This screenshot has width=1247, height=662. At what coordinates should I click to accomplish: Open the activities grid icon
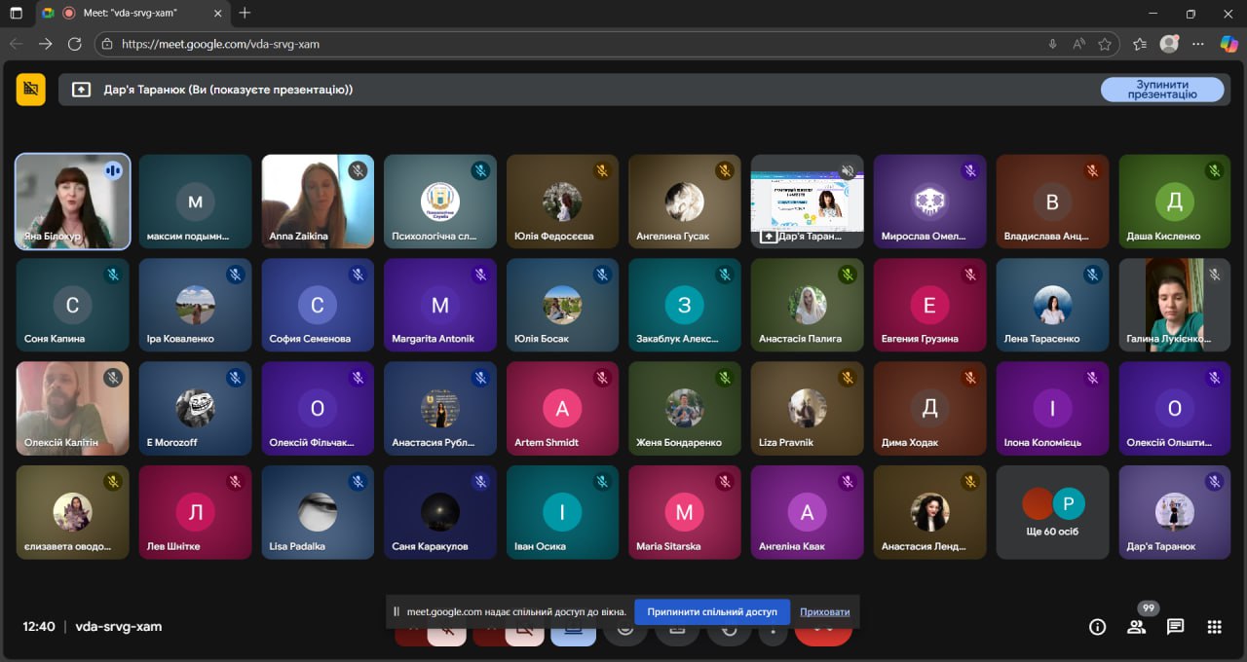point(1214,627)
